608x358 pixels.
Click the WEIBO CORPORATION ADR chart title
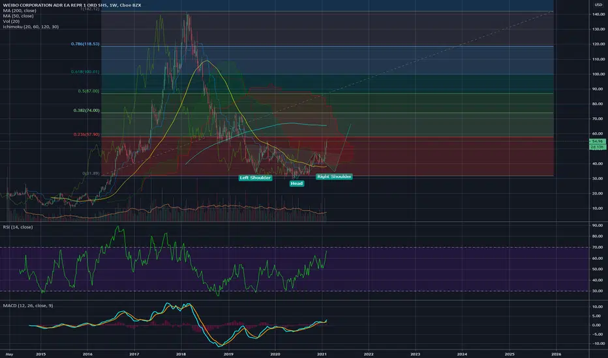click(72, 5)
